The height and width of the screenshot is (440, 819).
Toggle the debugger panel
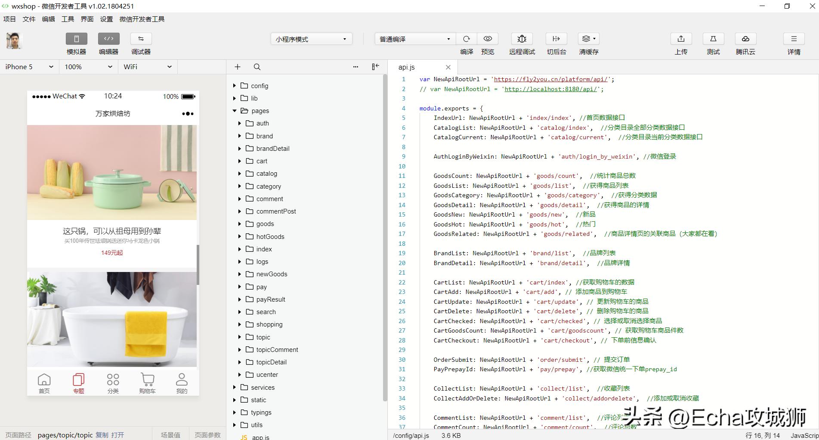(x=141, y=39)
